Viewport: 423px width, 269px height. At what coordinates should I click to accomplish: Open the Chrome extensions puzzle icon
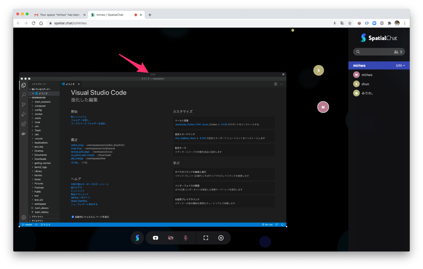click(x=390, y=23)
